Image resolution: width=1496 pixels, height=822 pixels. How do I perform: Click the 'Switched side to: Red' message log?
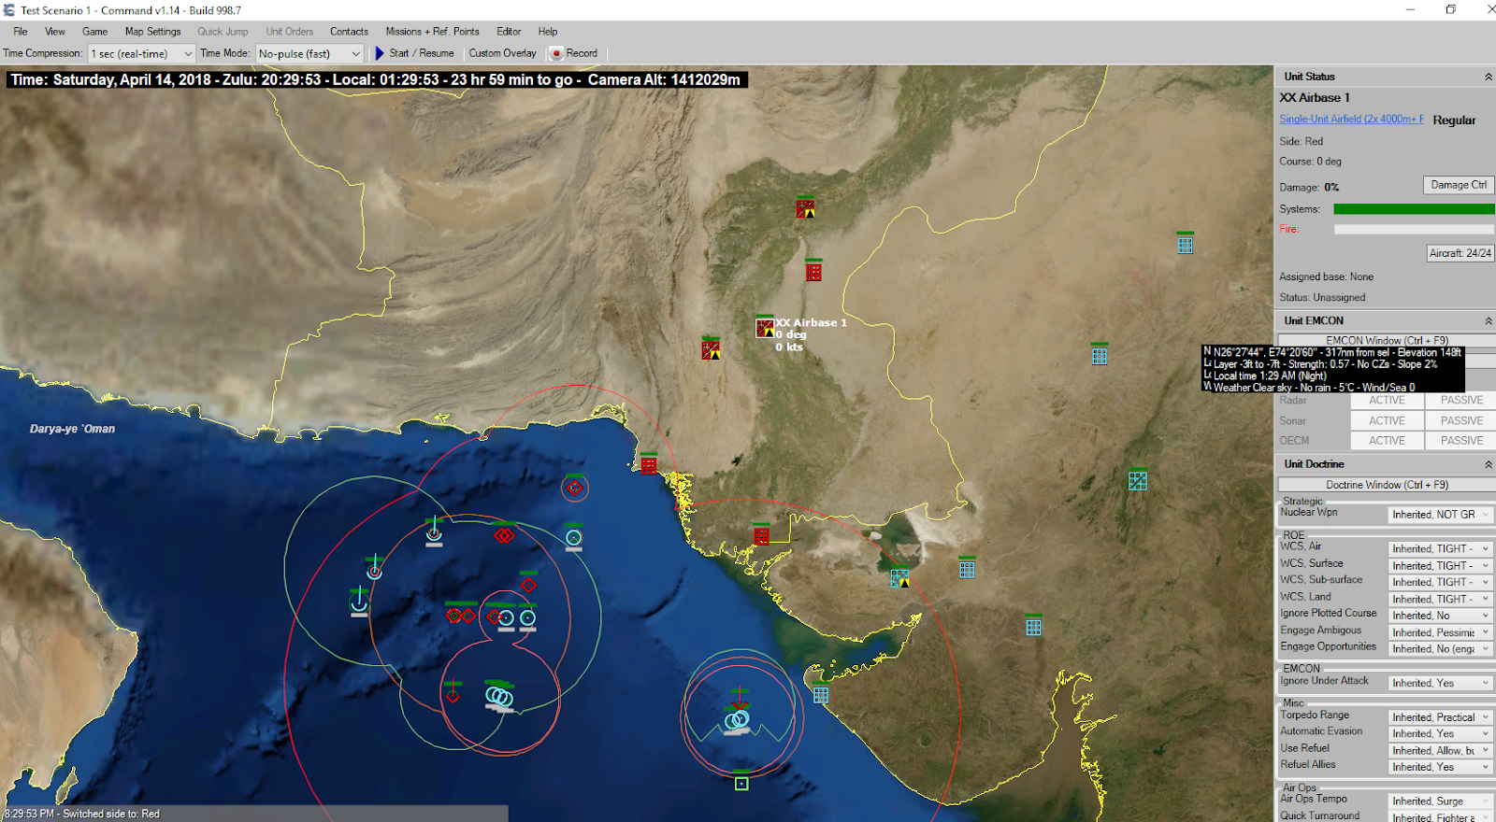82,814
